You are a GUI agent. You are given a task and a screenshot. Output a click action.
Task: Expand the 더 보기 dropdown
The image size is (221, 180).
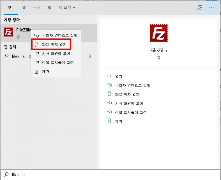pos(67,8)
